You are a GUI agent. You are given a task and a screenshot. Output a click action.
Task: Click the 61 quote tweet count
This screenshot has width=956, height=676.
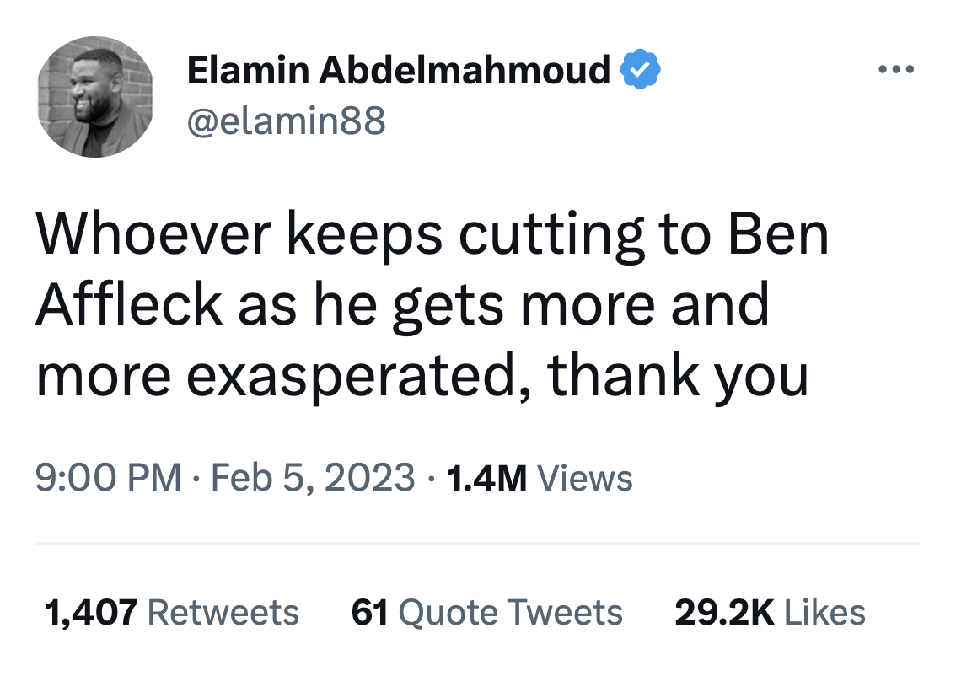click(369, 612)
